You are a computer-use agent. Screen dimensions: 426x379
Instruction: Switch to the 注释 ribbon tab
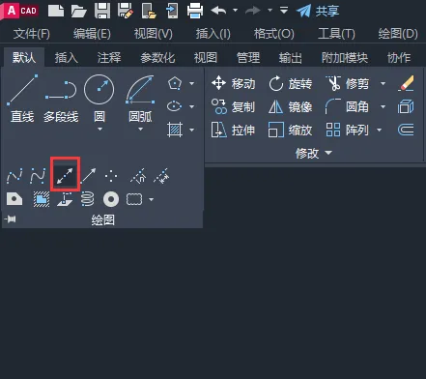click(x=109, y=58)
